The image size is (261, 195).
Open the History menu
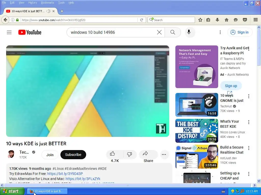[32, 3]
